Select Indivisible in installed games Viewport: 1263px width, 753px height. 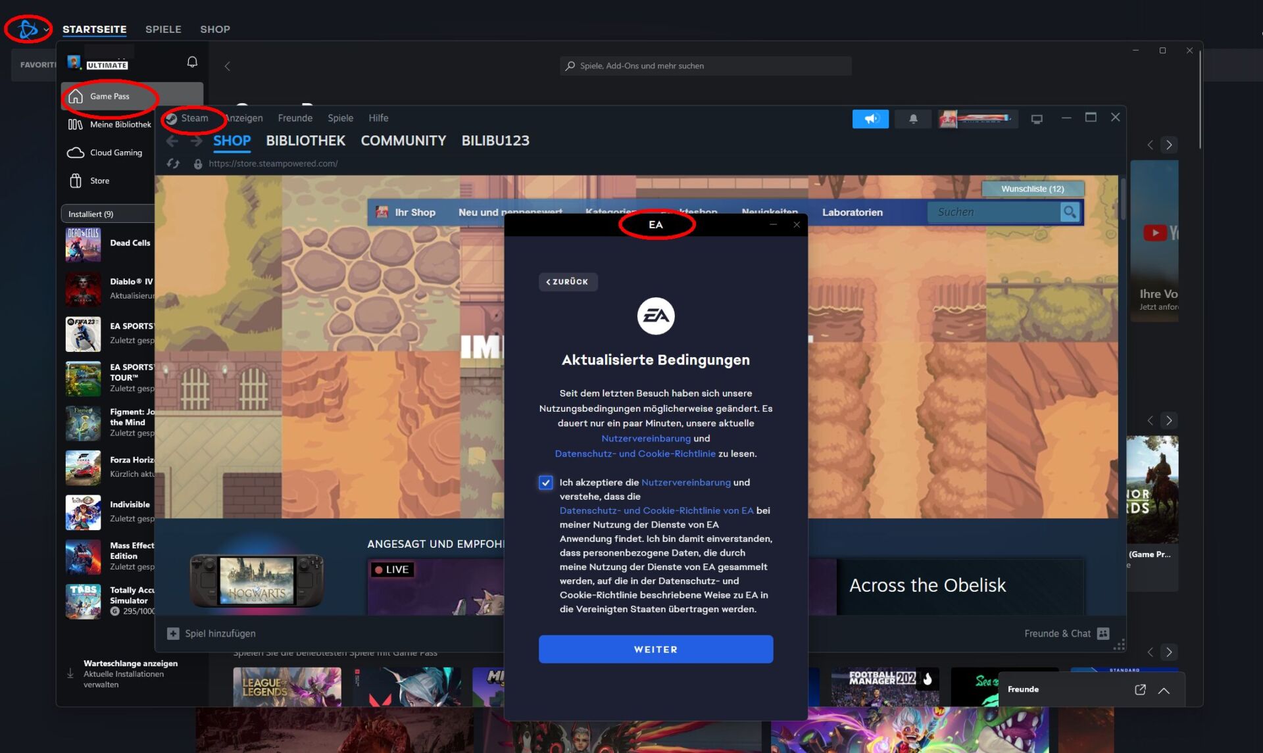pos(109,512)
